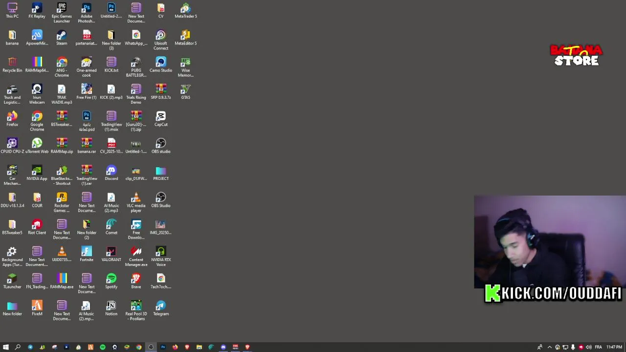
Task: Select the NVIDIA RTX Voice icon
Action: click(161, 257)
